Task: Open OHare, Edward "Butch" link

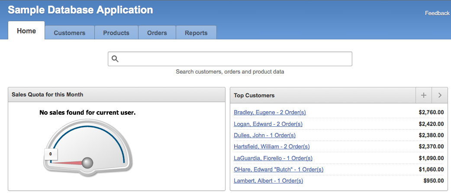Action: pyautogui.click(x=278, y=170)
